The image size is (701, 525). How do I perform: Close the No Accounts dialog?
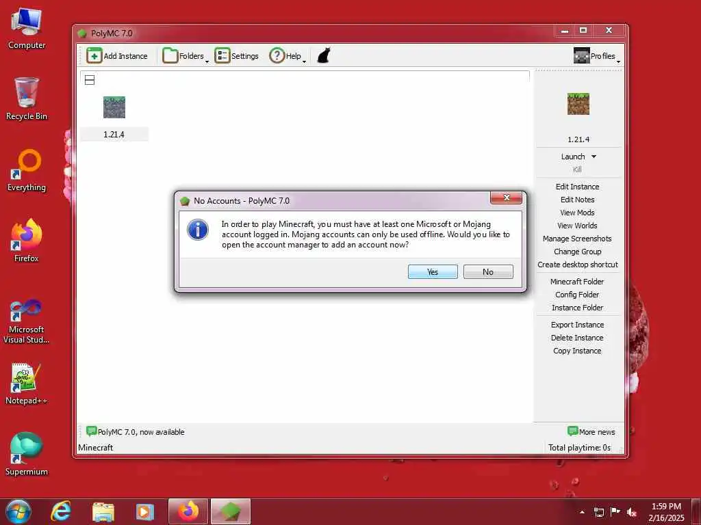pyautogui.click(x=506, y=198)
